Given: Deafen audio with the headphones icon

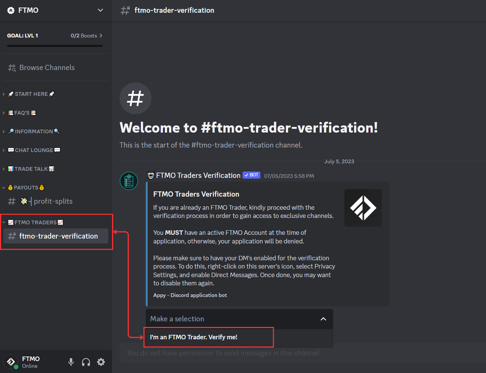Looking at the screenshot, I should pos(86,362).
